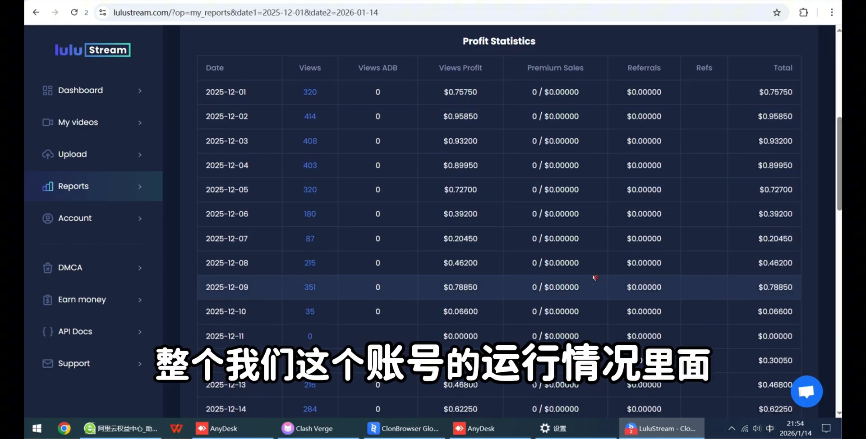Click the Upload cloud icon
866x439 pixels.
click(47, 154)
